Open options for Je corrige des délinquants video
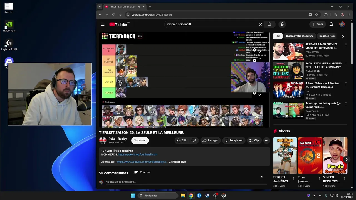The height and width of the screenshot is (200, 356). click(346, 104)
